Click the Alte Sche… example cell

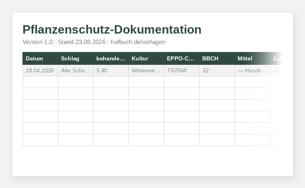tap(76, 70)
